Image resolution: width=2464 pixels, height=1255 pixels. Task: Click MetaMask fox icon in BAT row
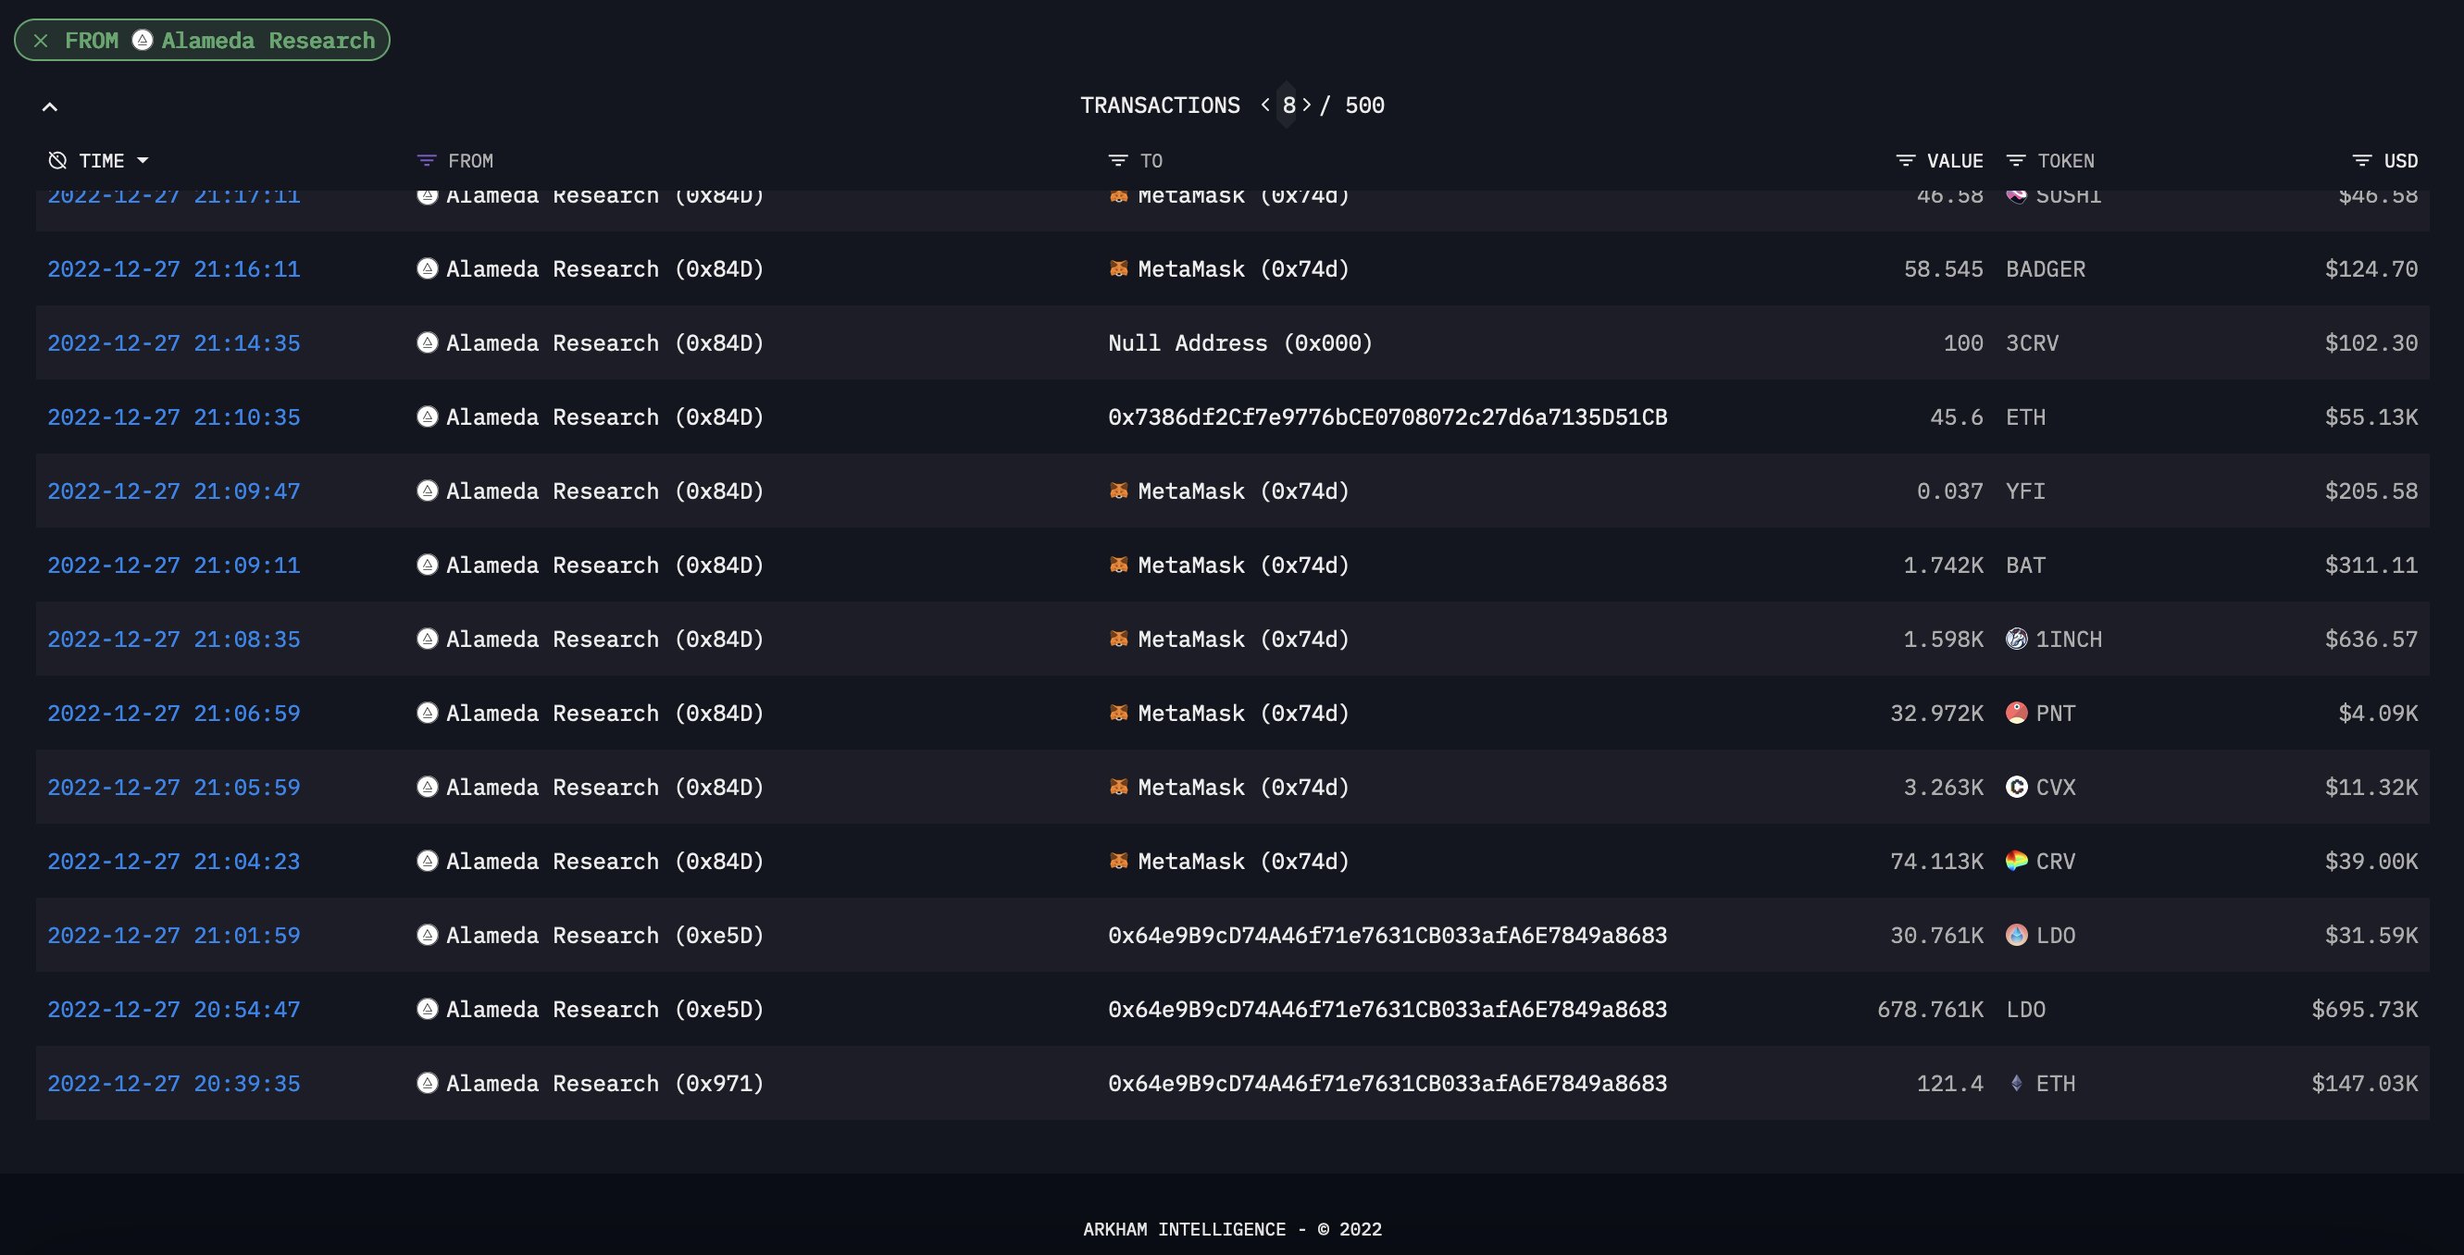tap(1118, 565)
